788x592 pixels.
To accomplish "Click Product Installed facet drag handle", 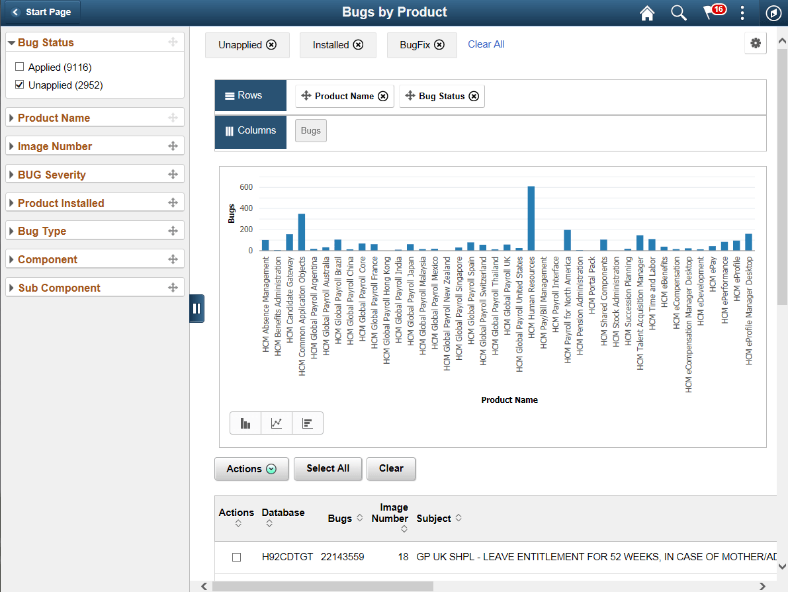I will tap(173, 202).
